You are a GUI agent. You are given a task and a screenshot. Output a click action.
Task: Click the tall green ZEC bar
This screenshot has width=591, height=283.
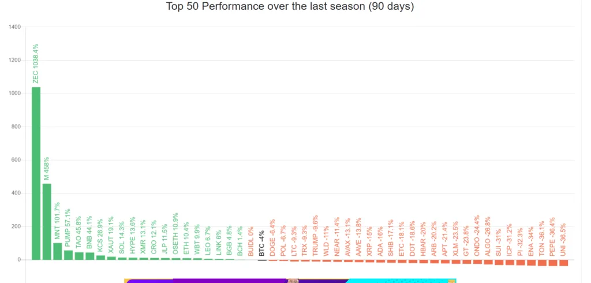[x=36, y=173]
